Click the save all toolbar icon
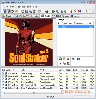Image resolution: width=96 pixels, height=99 pixels. [x=30, y=11]
